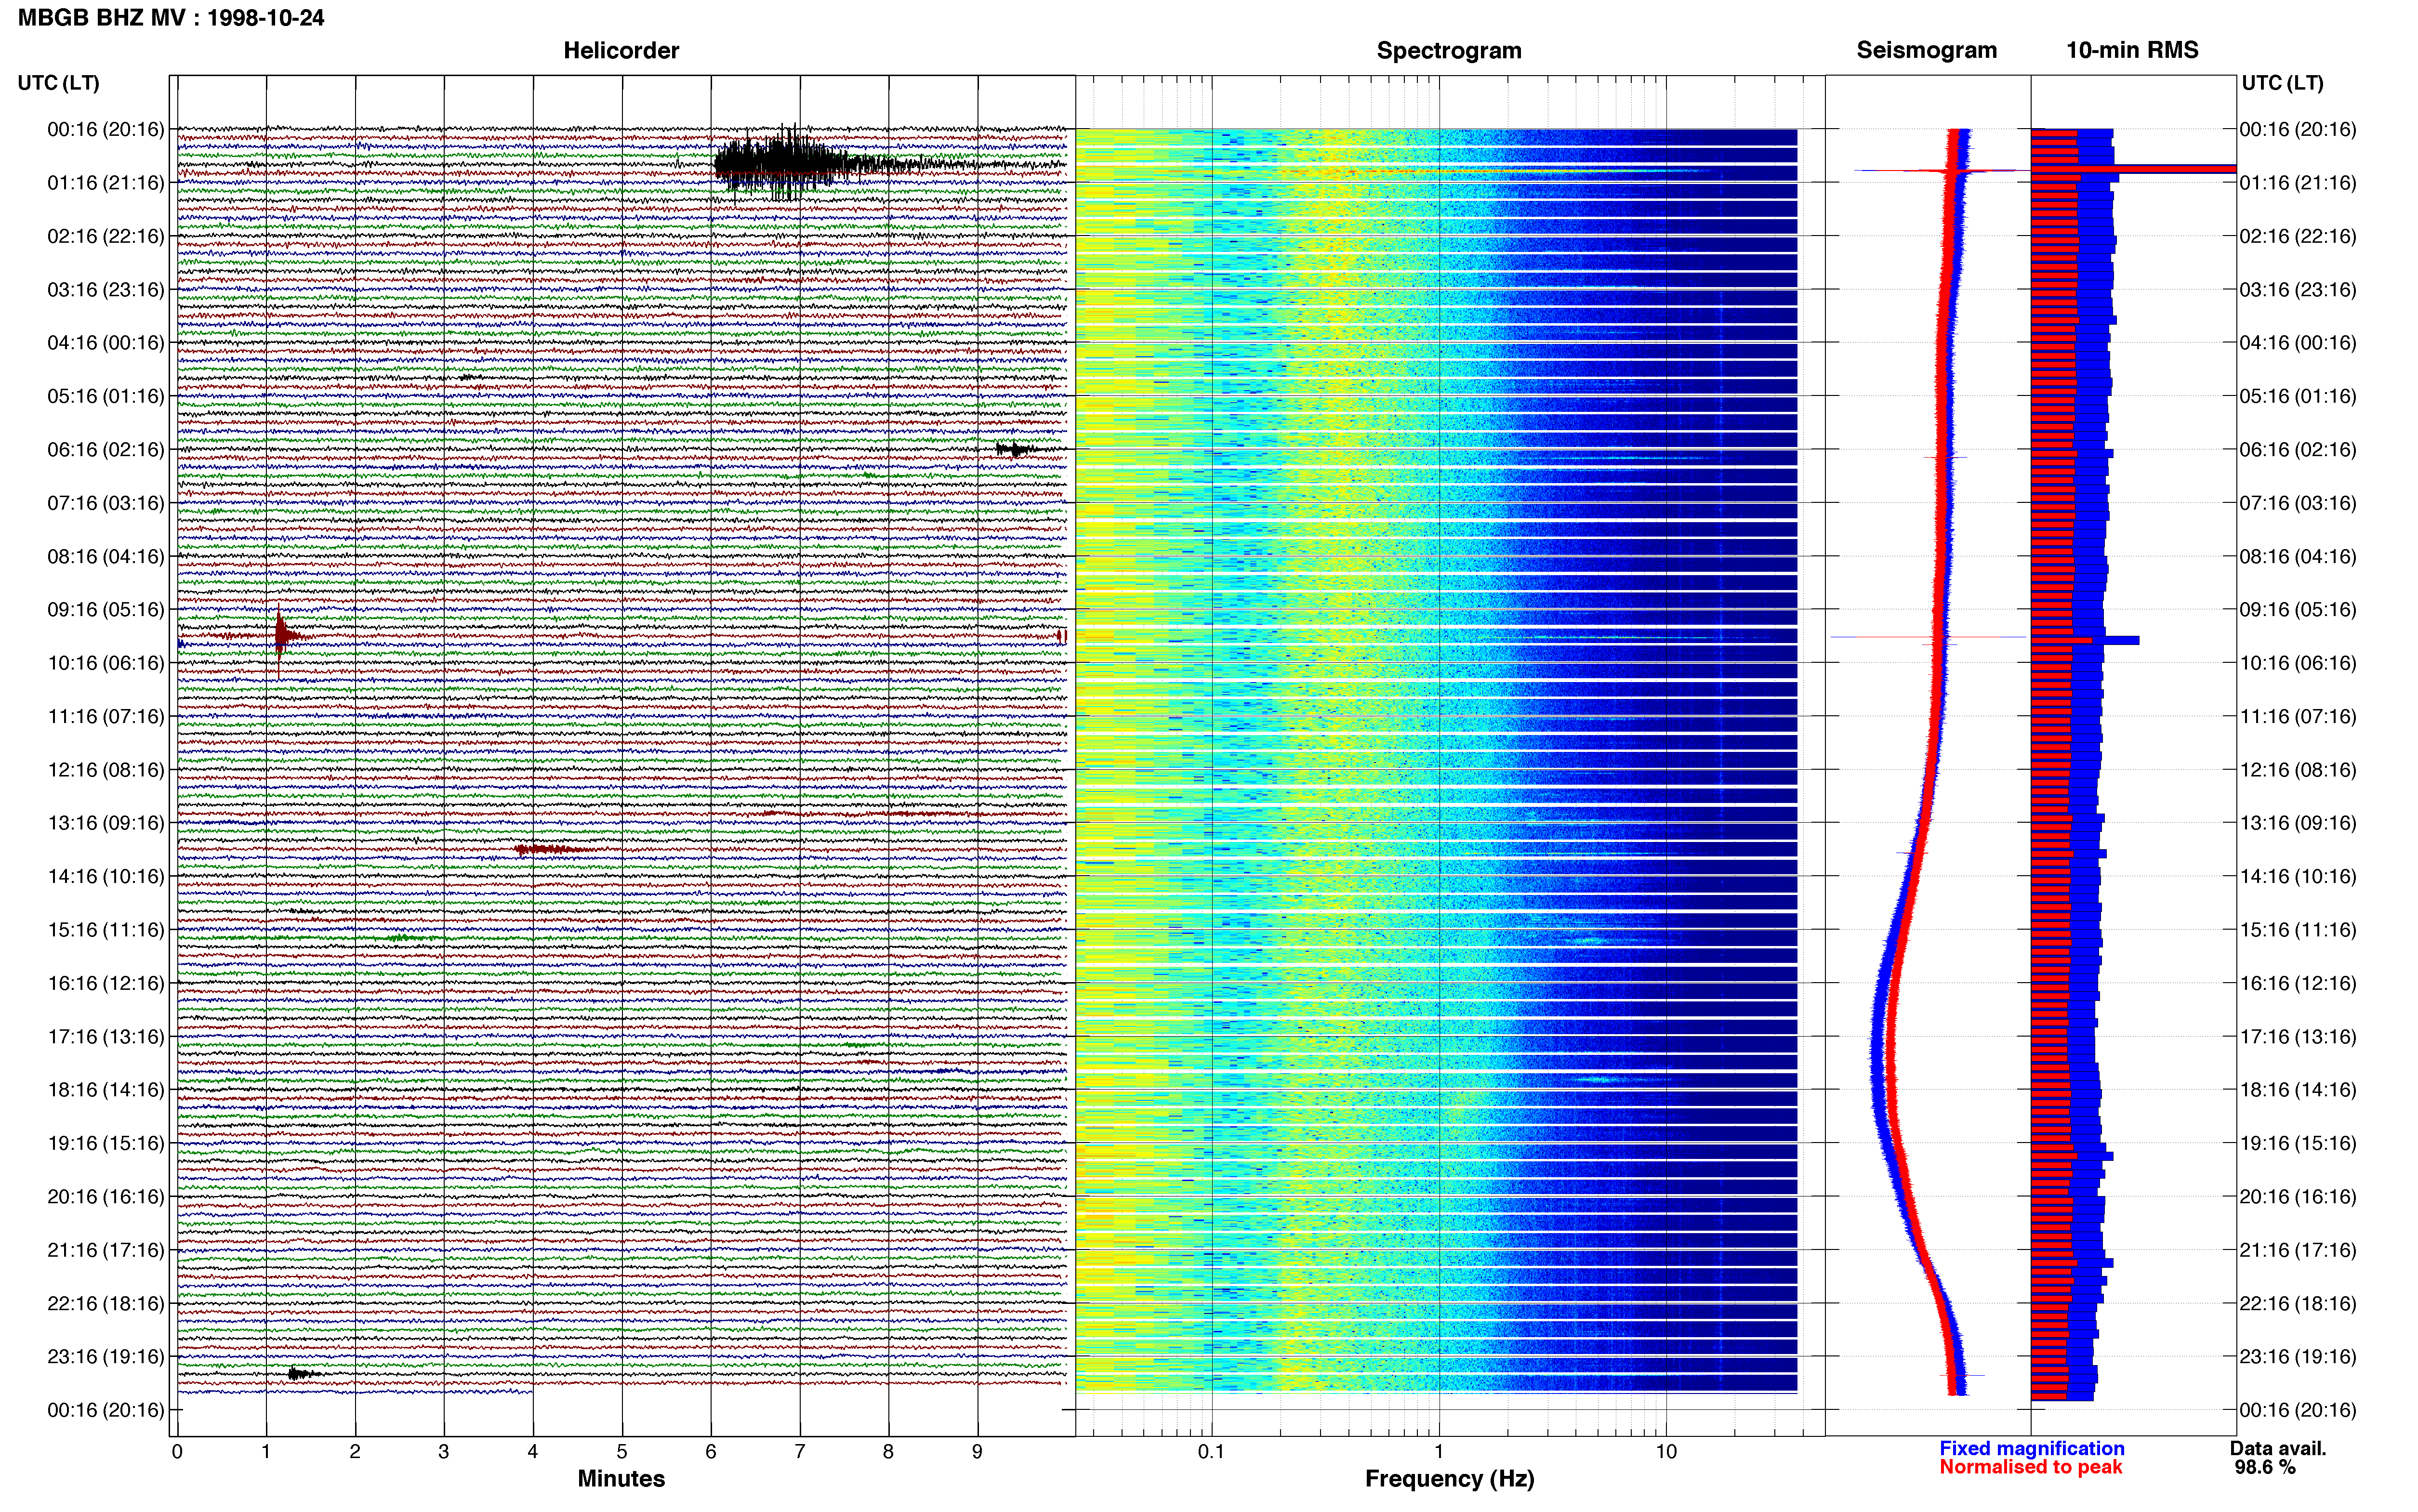
Task: Click the '10-min RMS' panel heading
Action: [2132, 50]
